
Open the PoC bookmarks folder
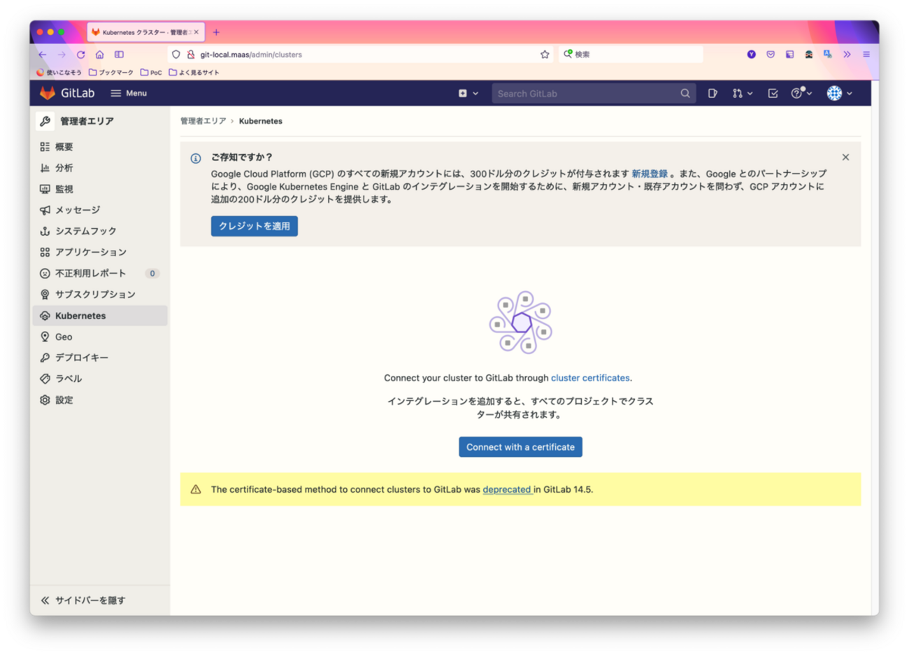click(151, 72)
